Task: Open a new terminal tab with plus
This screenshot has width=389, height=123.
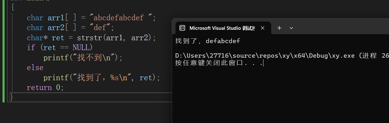Action: tap(279, 28)
